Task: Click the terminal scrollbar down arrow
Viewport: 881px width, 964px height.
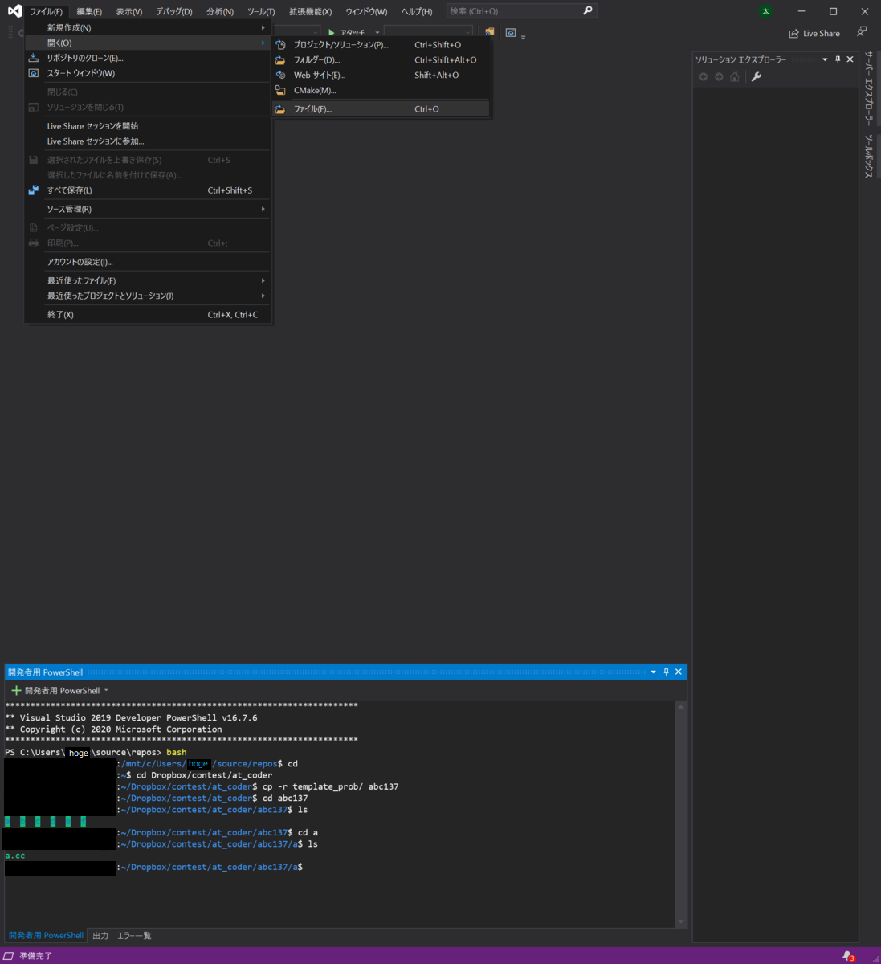Action: click(681, 922)
